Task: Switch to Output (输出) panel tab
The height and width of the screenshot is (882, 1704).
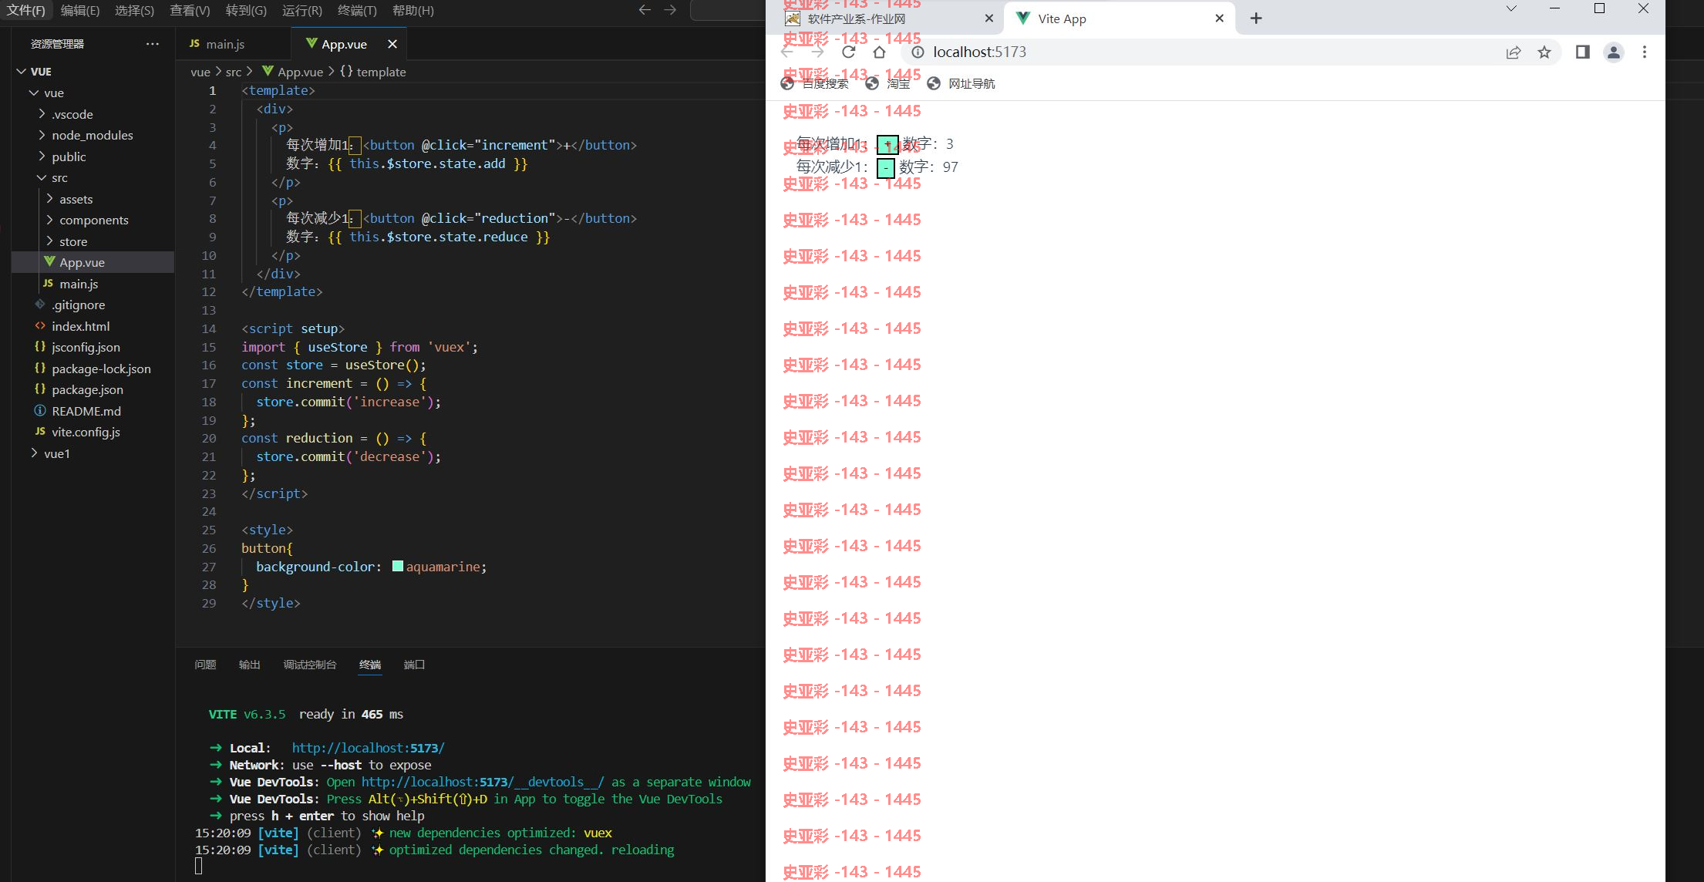Action: (x=249, y=665)
